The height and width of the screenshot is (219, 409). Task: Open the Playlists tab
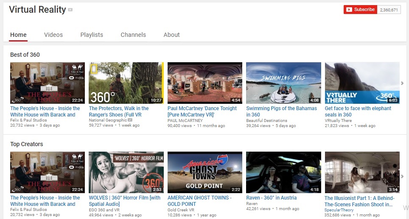pyautogui.click(x=92, y=35)
